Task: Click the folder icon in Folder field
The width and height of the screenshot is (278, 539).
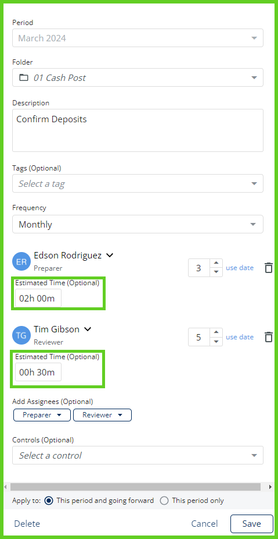Action: pyautogui.click(x=24, y=77)
